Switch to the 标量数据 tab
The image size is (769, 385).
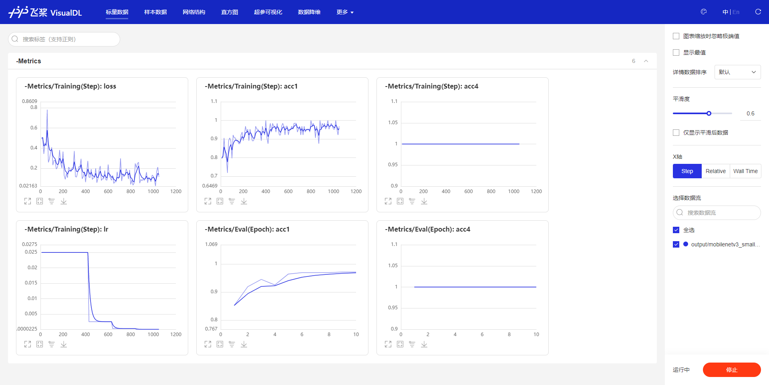[x=117, y=12]
